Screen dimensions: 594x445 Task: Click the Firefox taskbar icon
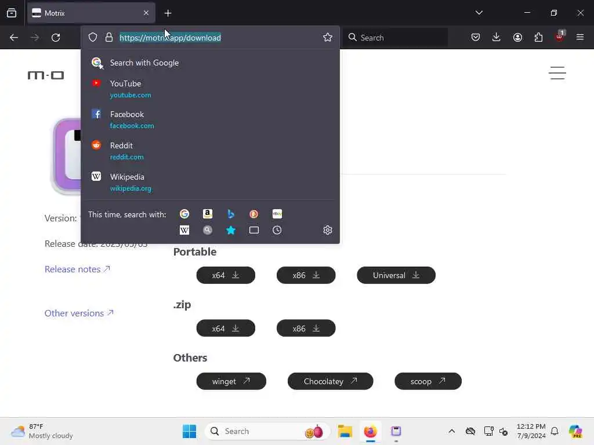click(370, 431)
